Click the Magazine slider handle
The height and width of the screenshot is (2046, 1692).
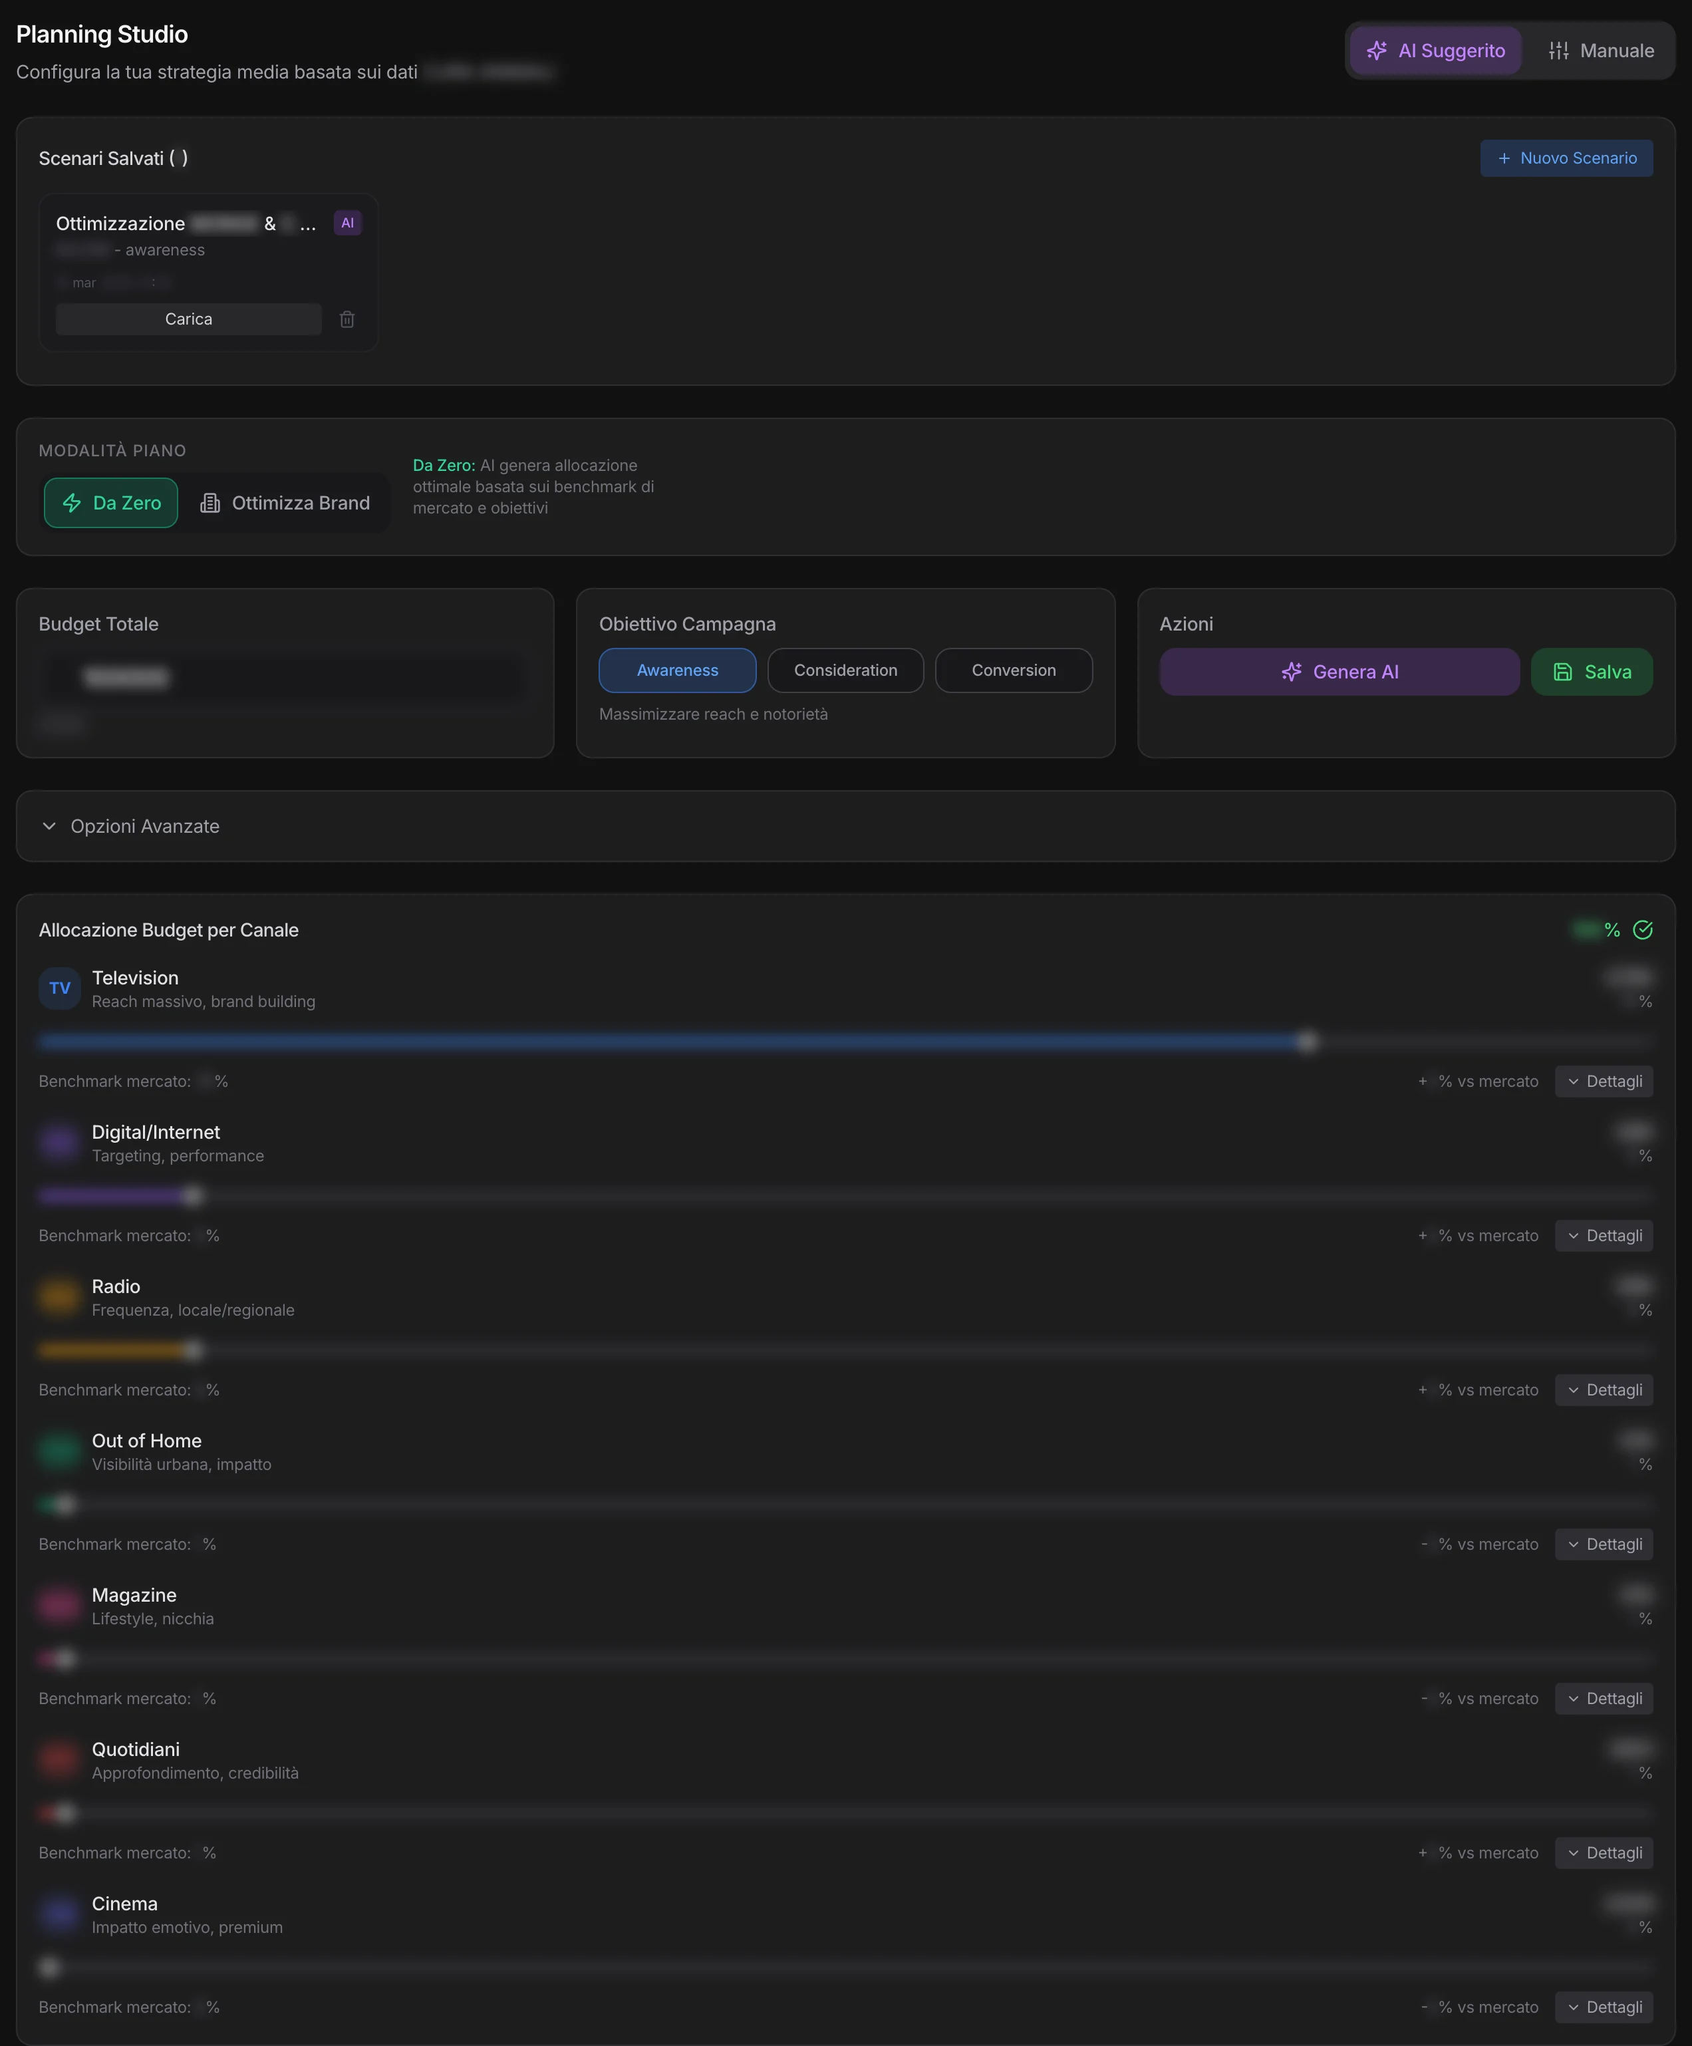65,1658
